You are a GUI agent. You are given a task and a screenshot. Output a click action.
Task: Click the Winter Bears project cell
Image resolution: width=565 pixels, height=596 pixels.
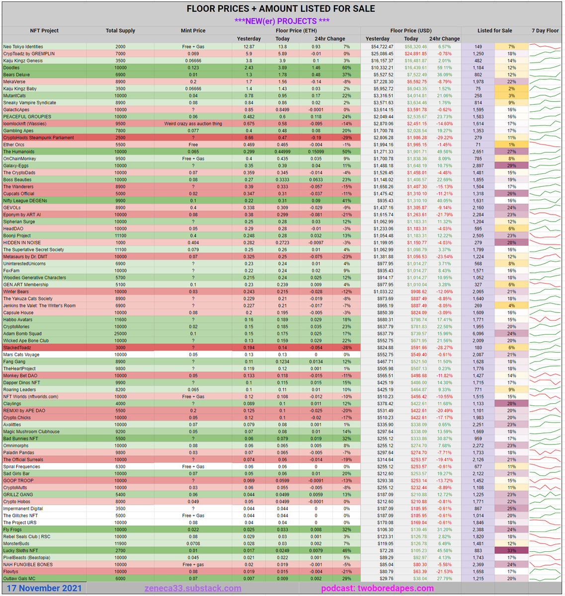[44, 292]
